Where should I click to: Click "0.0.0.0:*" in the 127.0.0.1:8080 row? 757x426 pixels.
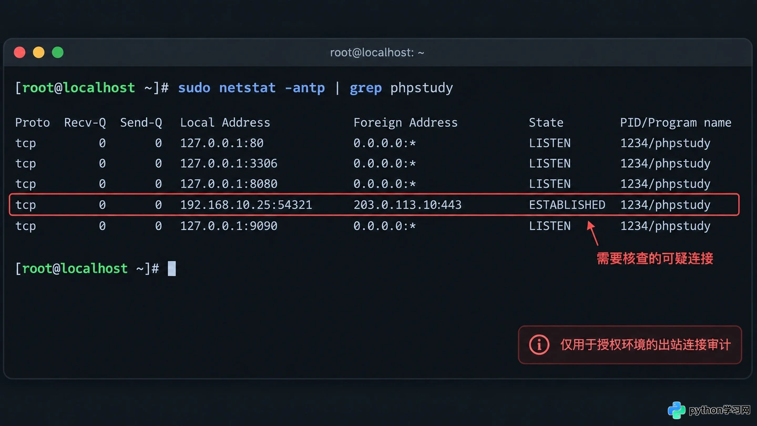(385, 184)
